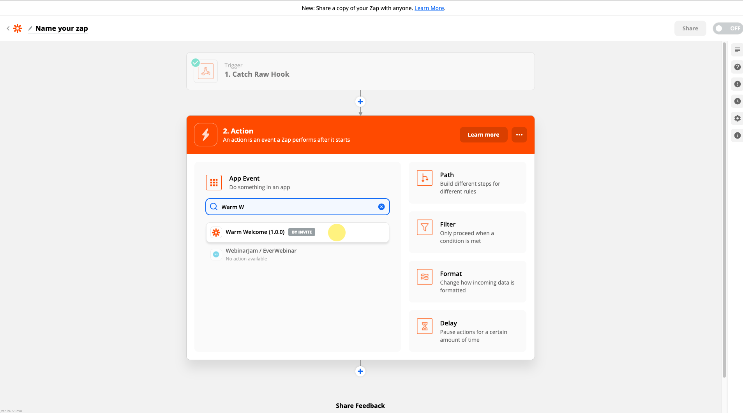The height and width of the screenshot is (413, 743).
Task: Click the Name your zap title field
Action: (x=62, y=28)
